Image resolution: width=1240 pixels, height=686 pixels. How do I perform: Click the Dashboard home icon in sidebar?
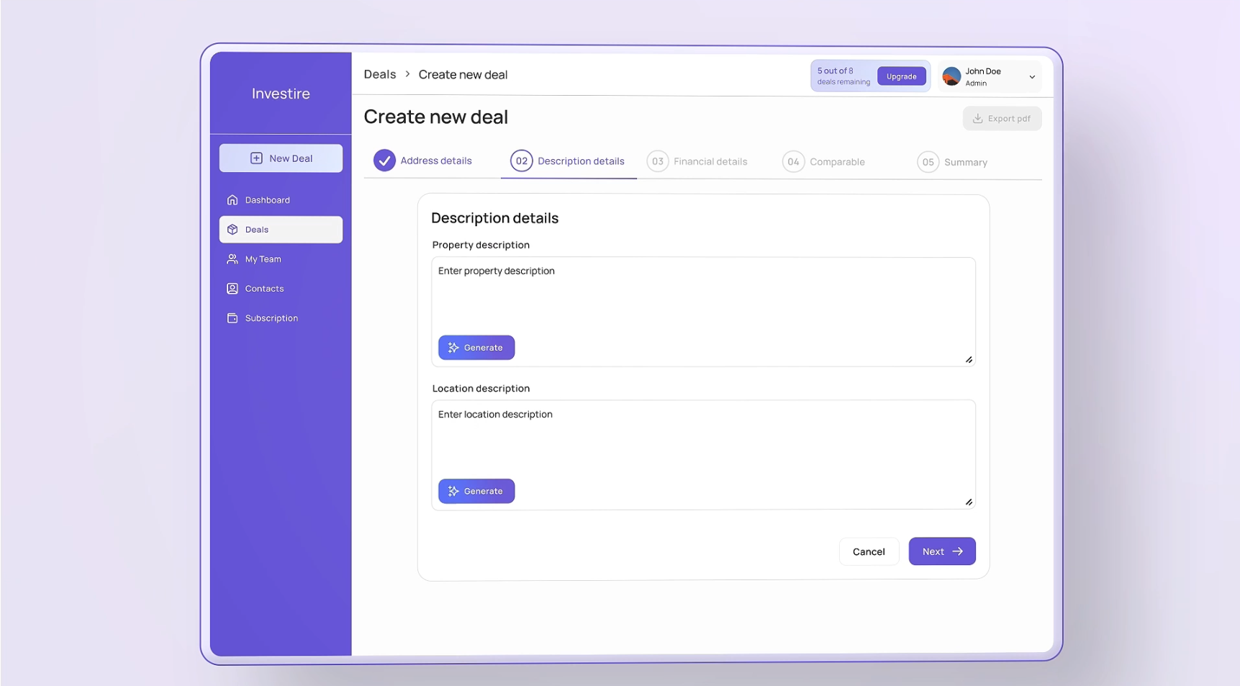pos(232,200)
